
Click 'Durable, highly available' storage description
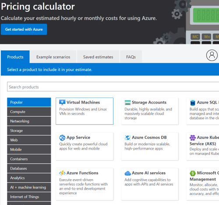(x=148, y=114)
